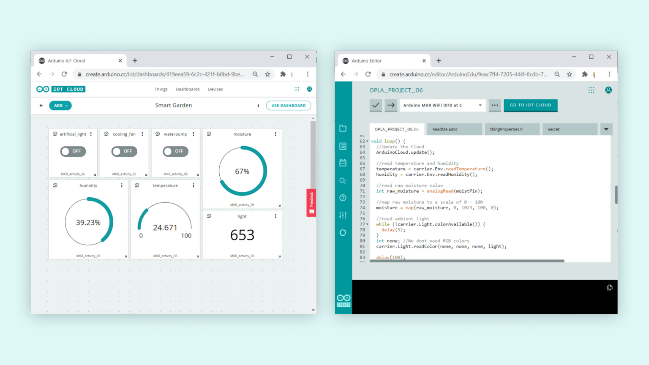Click the GO TO IOT CLOUD button

pyautogui.click(x=530, y=105)
